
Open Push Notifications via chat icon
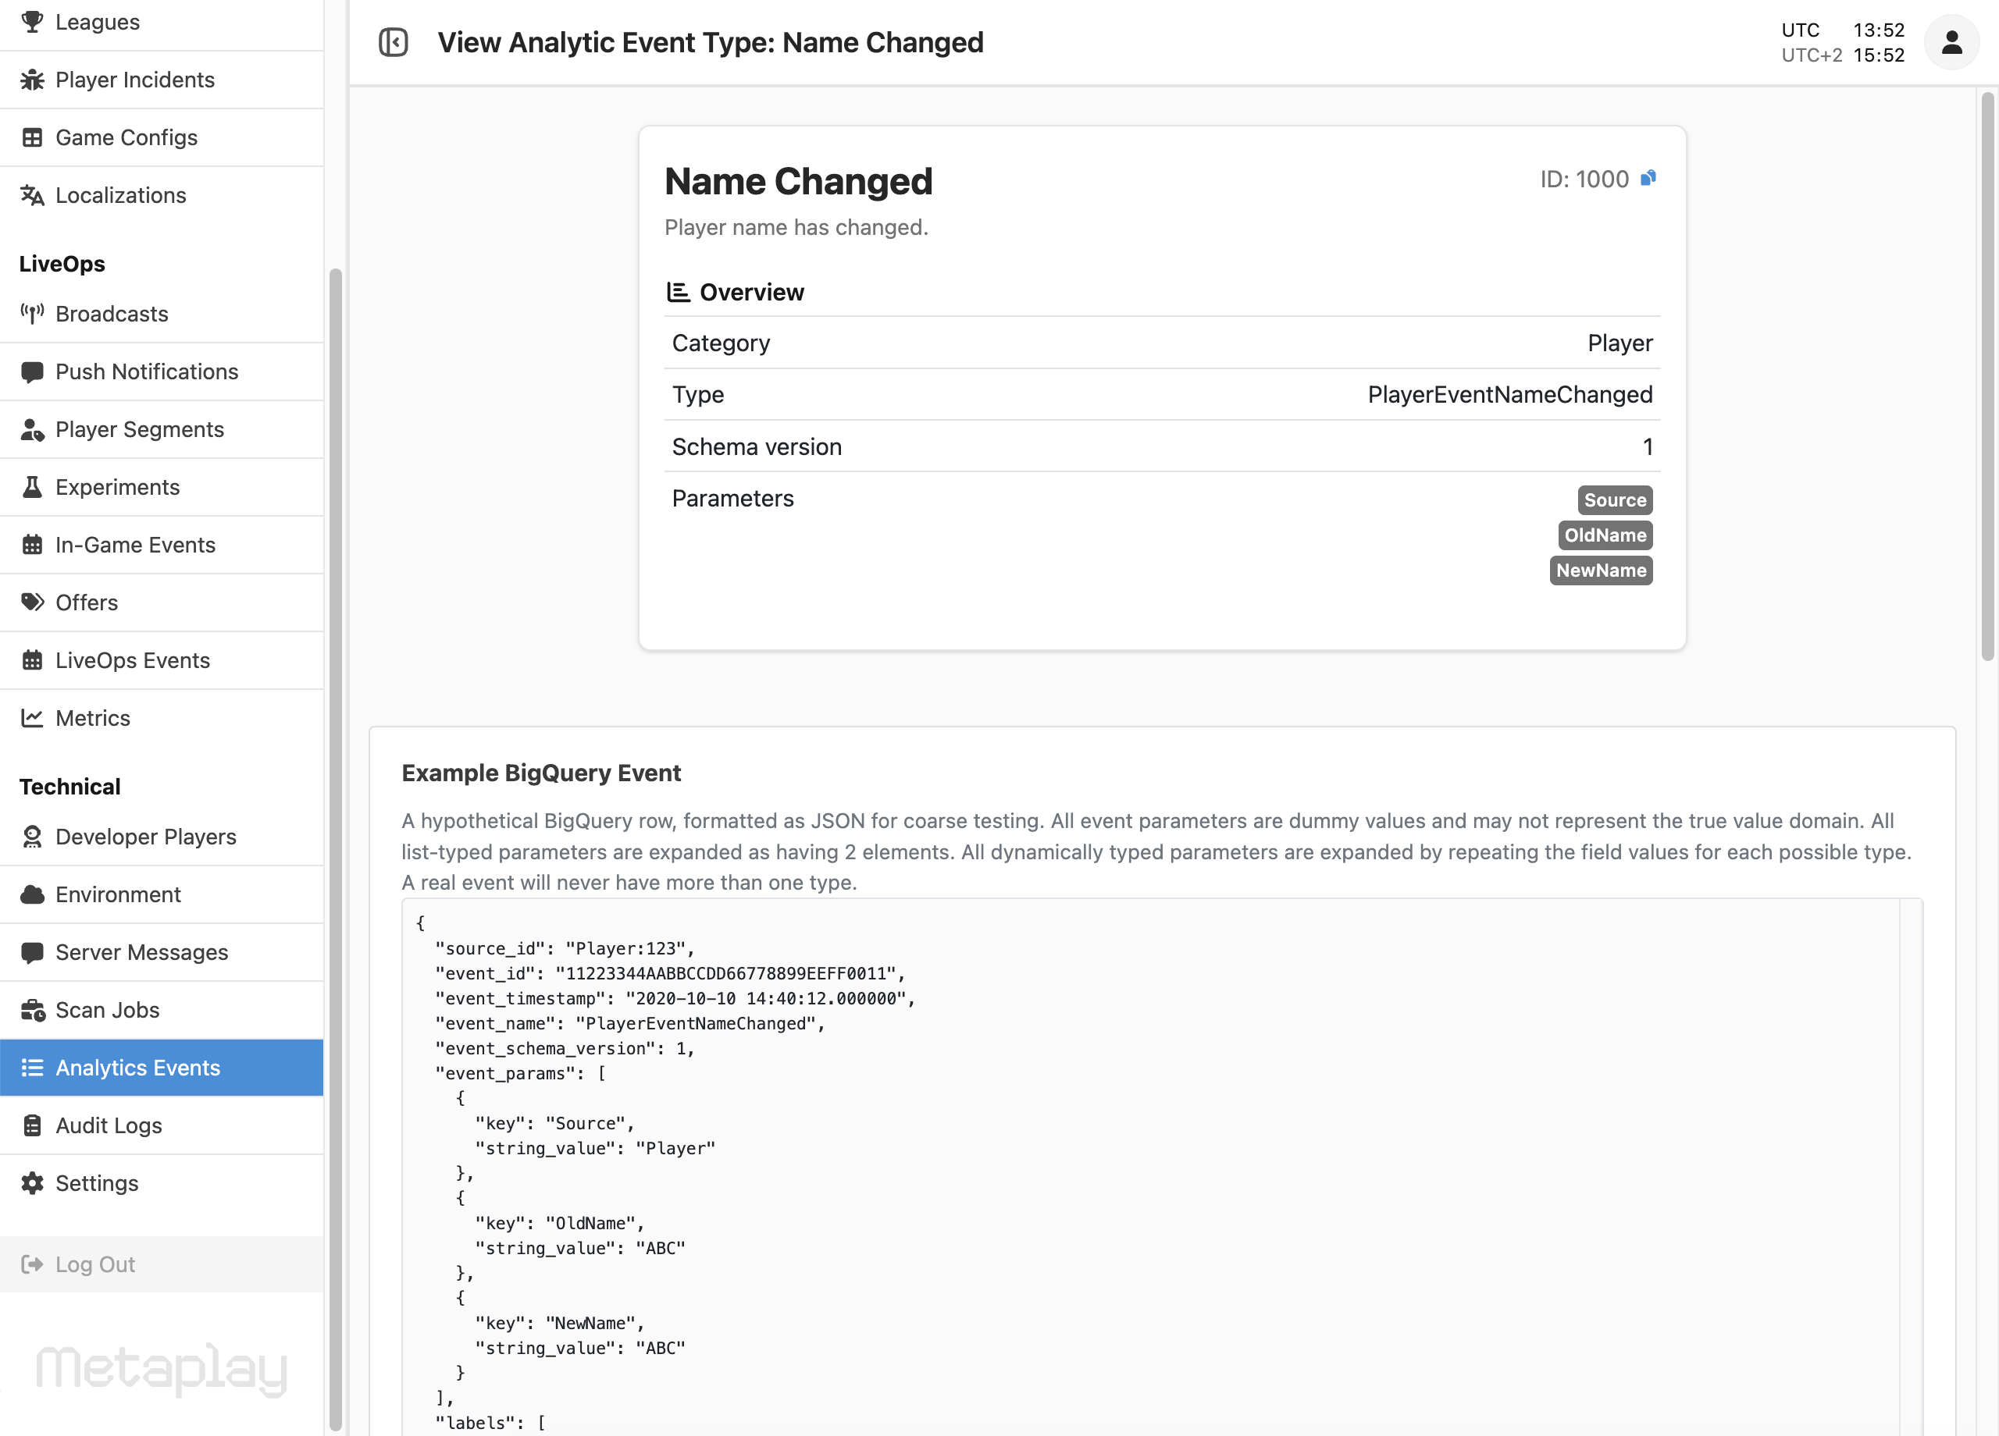[33, 371]
